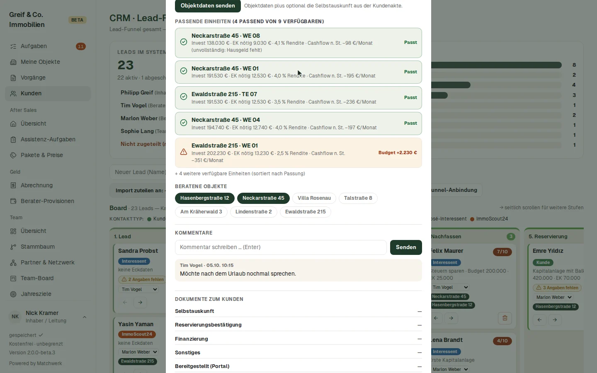Expand the Bereitgestellt (Portal) documents section

point(298,366)
